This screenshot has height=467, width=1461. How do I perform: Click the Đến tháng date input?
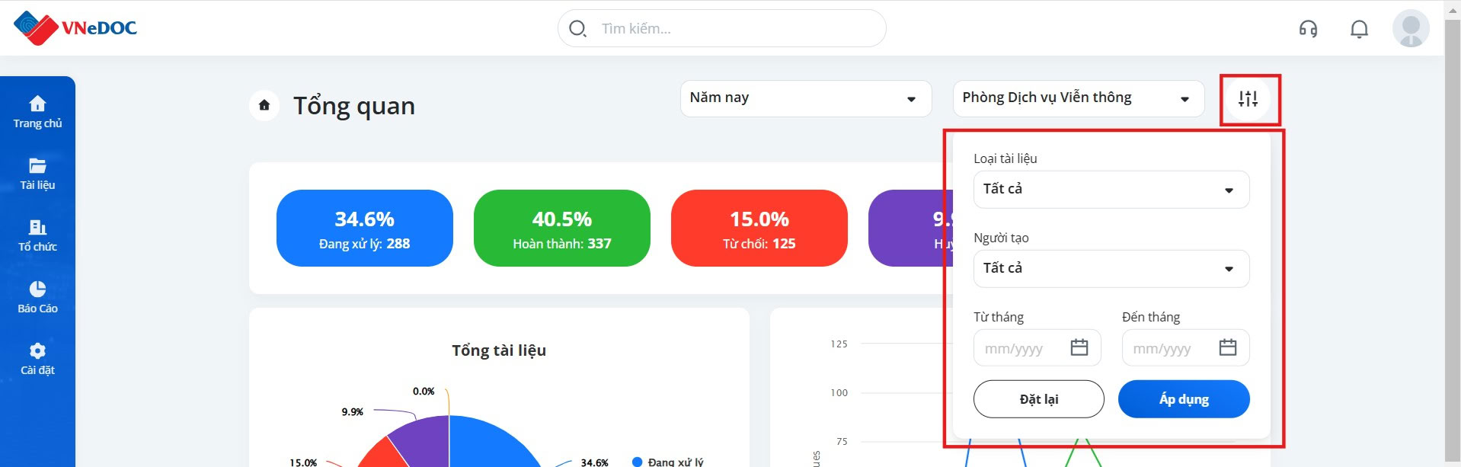tap(1186, 348)
